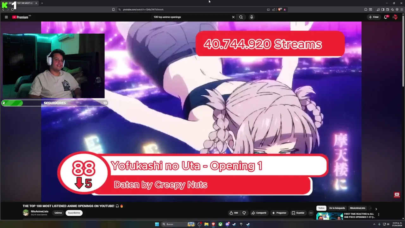The height and width of the screenshot is (228, 405).
Task: Click the subscribe watermark in the video corner
Action: coord(397,195)
